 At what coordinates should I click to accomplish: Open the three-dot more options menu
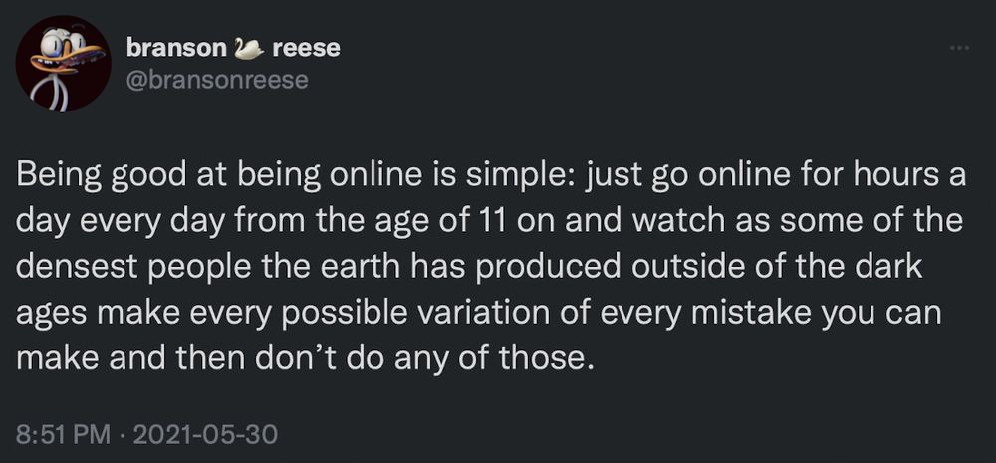coord(959,48)
